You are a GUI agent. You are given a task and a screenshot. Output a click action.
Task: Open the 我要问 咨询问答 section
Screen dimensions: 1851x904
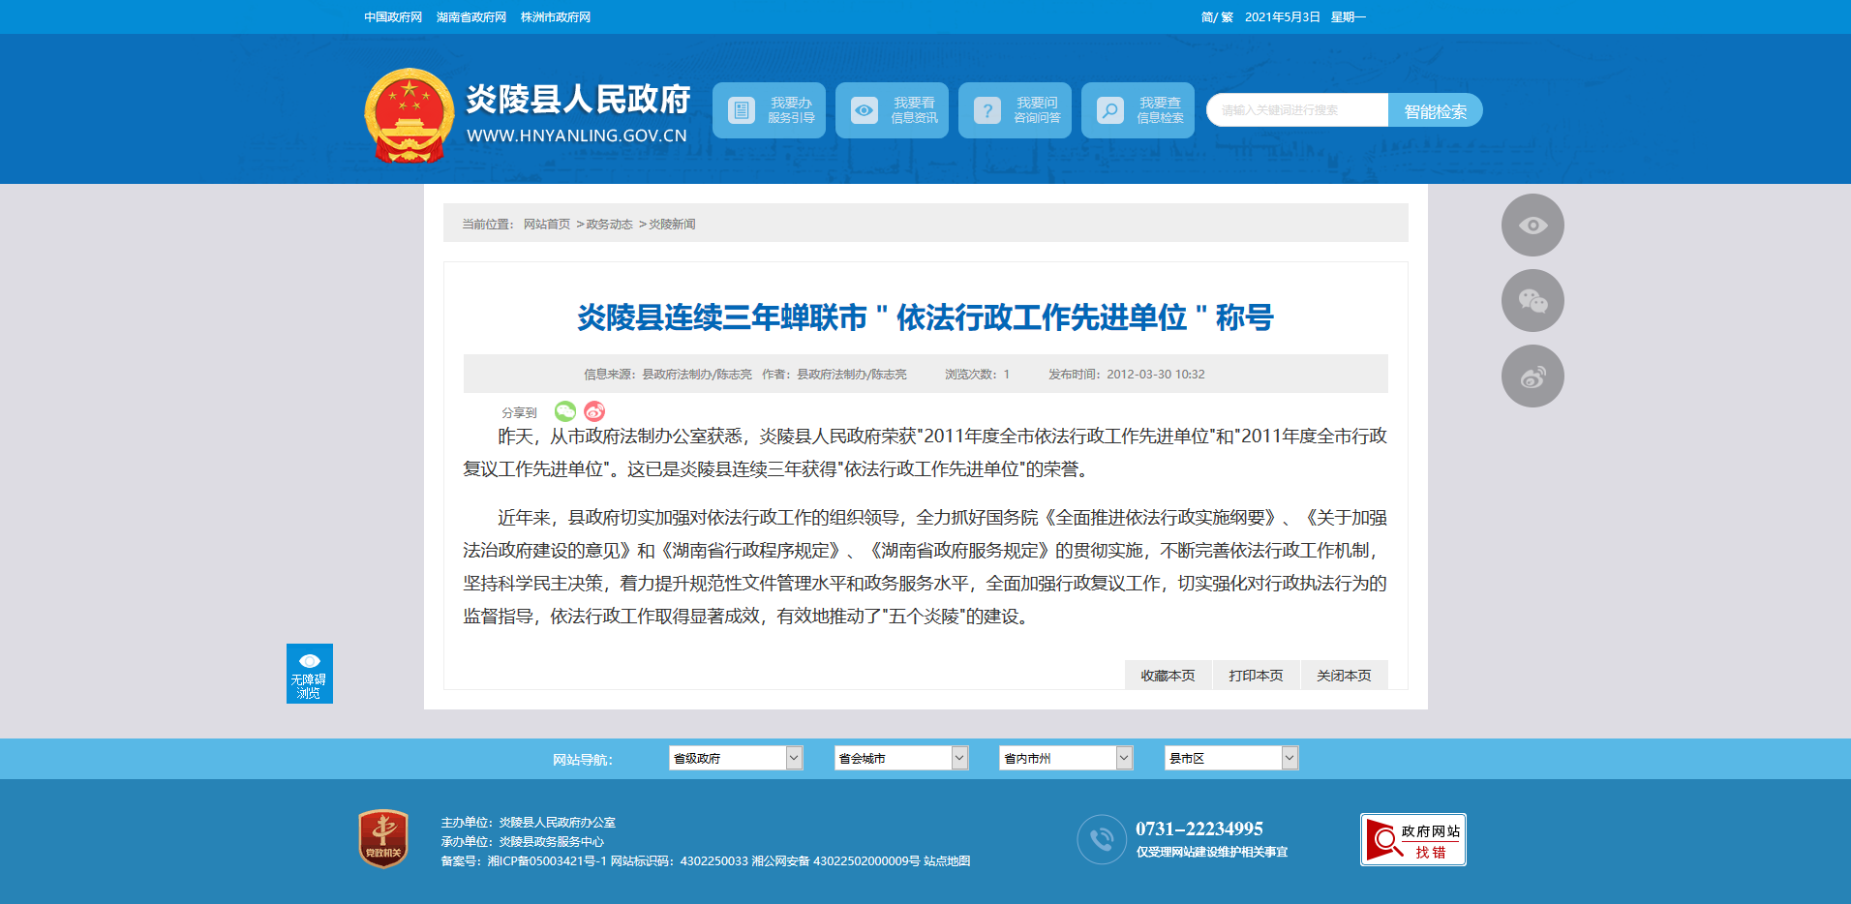click(1015, 110)
